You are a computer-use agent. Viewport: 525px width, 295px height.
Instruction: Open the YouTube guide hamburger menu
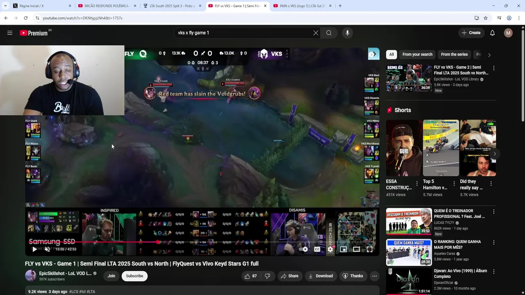pos(10,33)
